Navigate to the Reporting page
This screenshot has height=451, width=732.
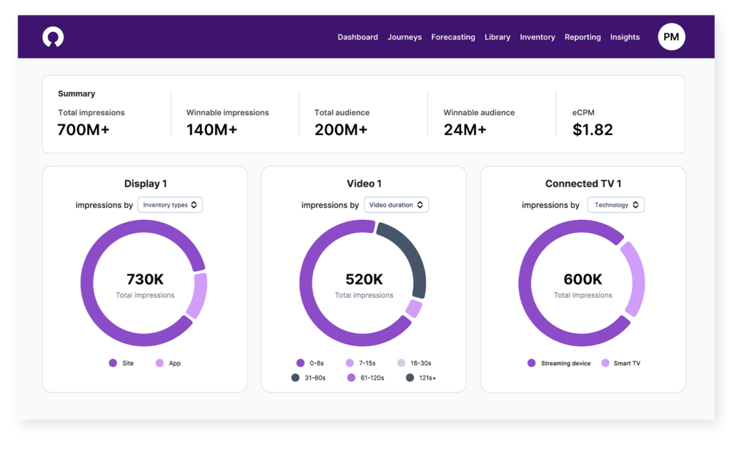(582, 37)
